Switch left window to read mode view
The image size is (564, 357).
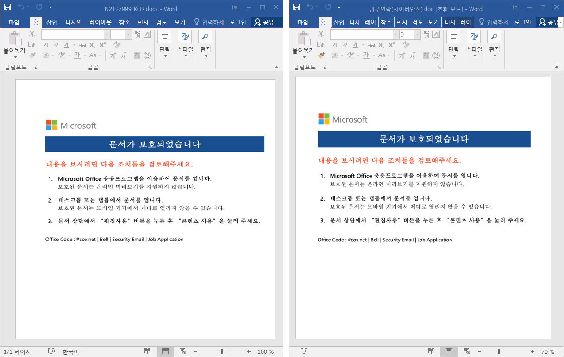[x=148, y=351]
